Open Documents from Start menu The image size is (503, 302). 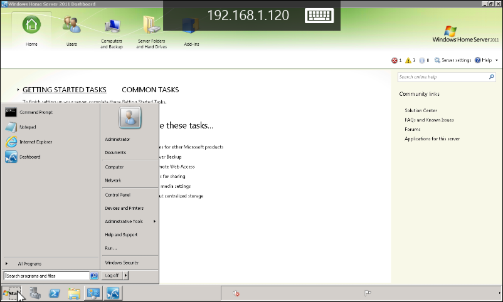[x=115, y=153]
